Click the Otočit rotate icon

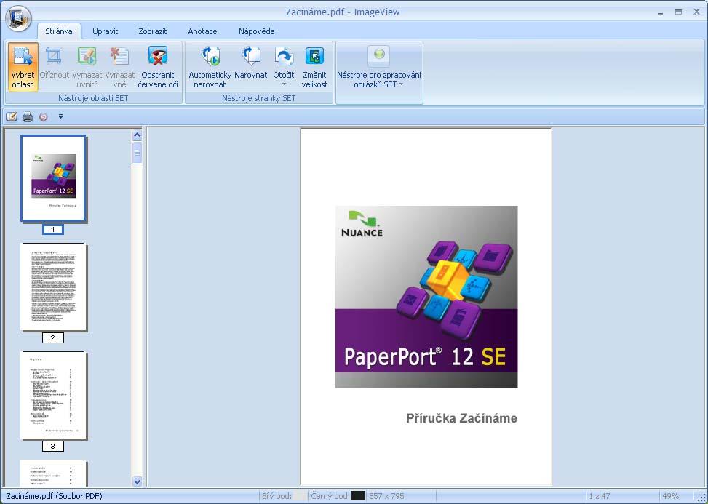tap(284, 57)
